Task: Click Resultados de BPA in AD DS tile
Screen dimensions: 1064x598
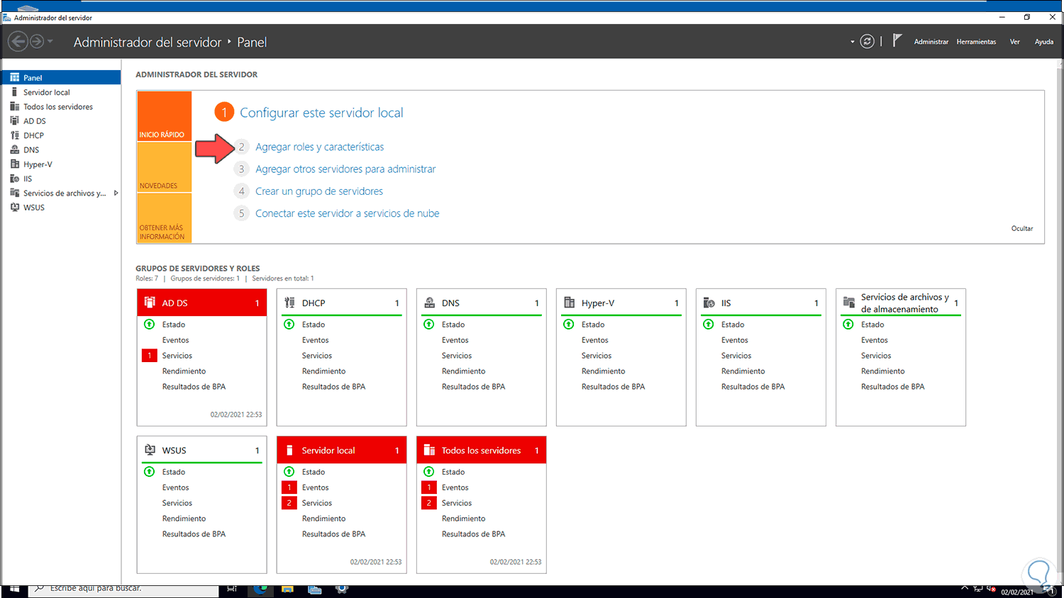Action: coord(194,387)
